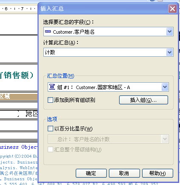The height and width of the screenshot is (185, 180).
Task: Click the Customer.客户姓名 field combo box
Action: point(109,32)
